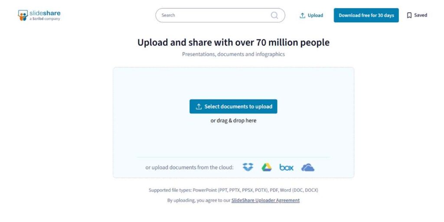Click the slideshare wordmark text
Image resolution: width=444 pixels, height=222 pixels.
(x=45, y=13)
